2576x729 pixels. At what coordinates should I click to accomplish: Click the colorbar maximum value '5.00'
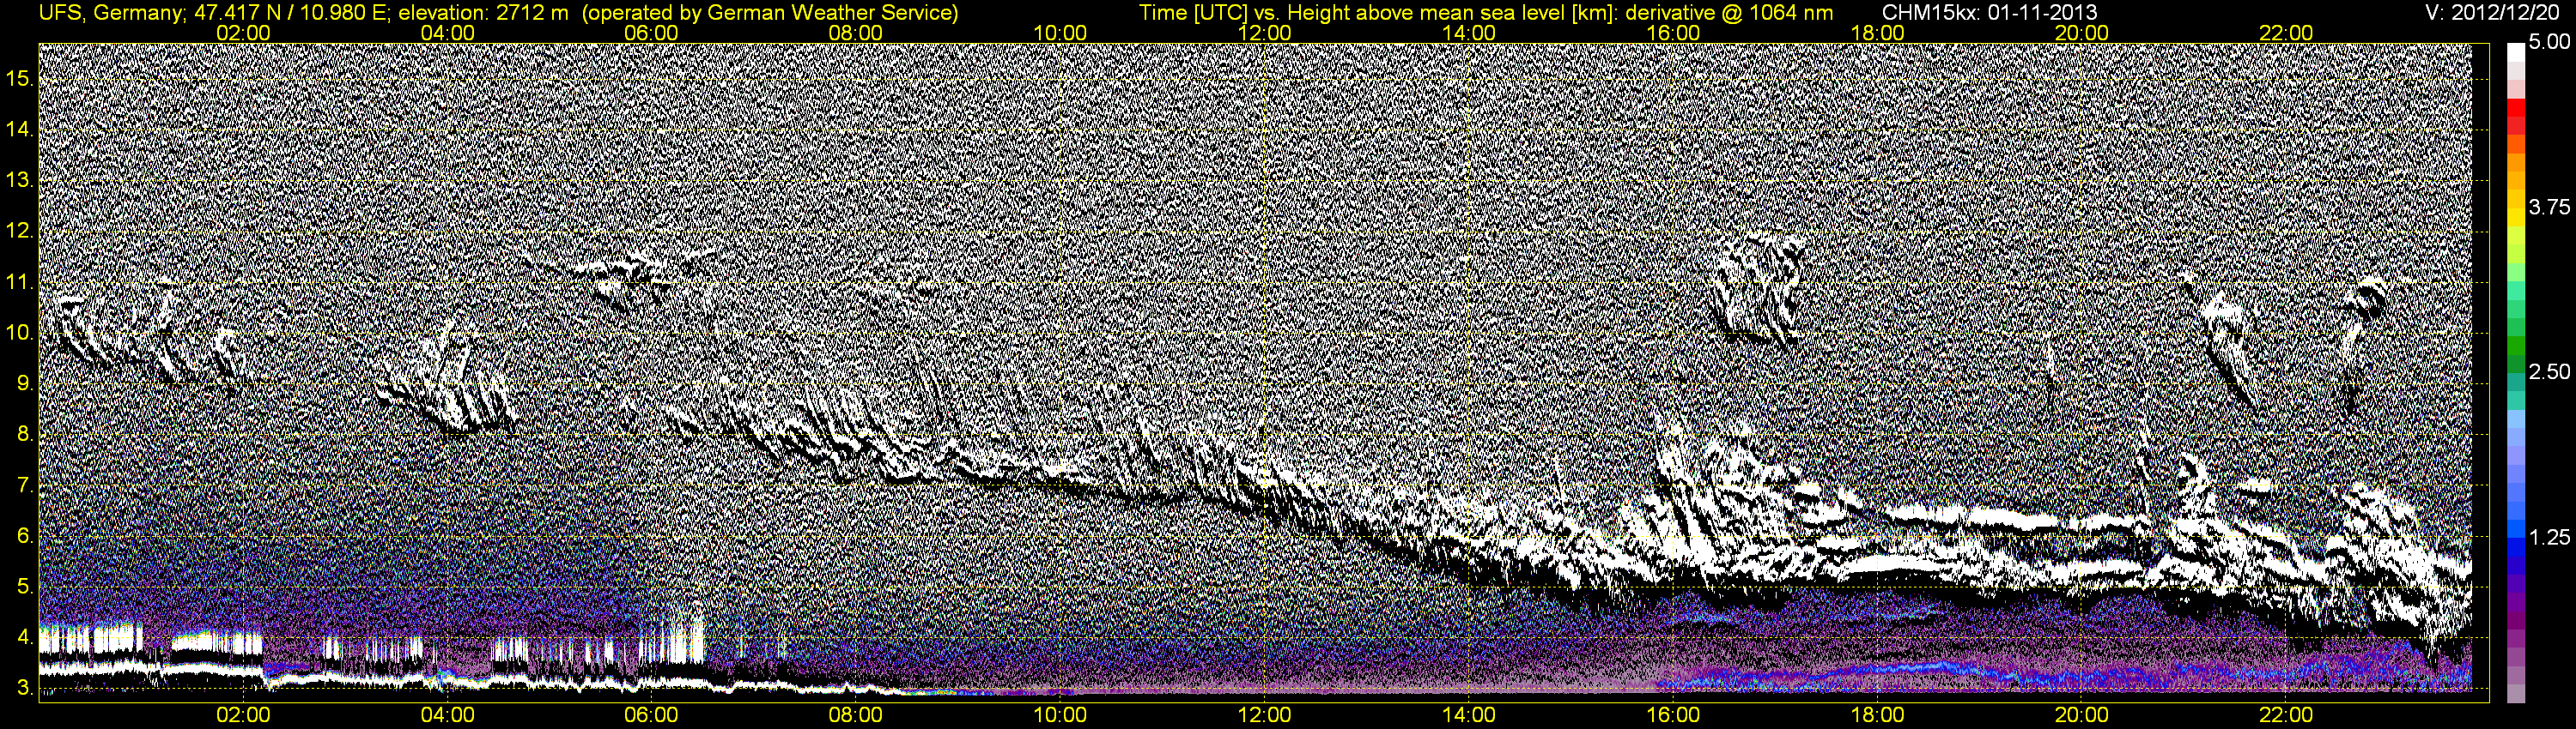pyautogui.click(x=2549, y=42)
